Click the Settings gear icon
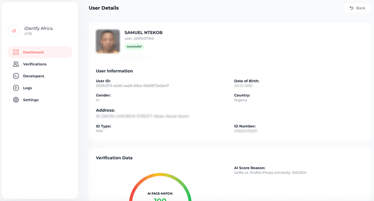 coord(16,100)
